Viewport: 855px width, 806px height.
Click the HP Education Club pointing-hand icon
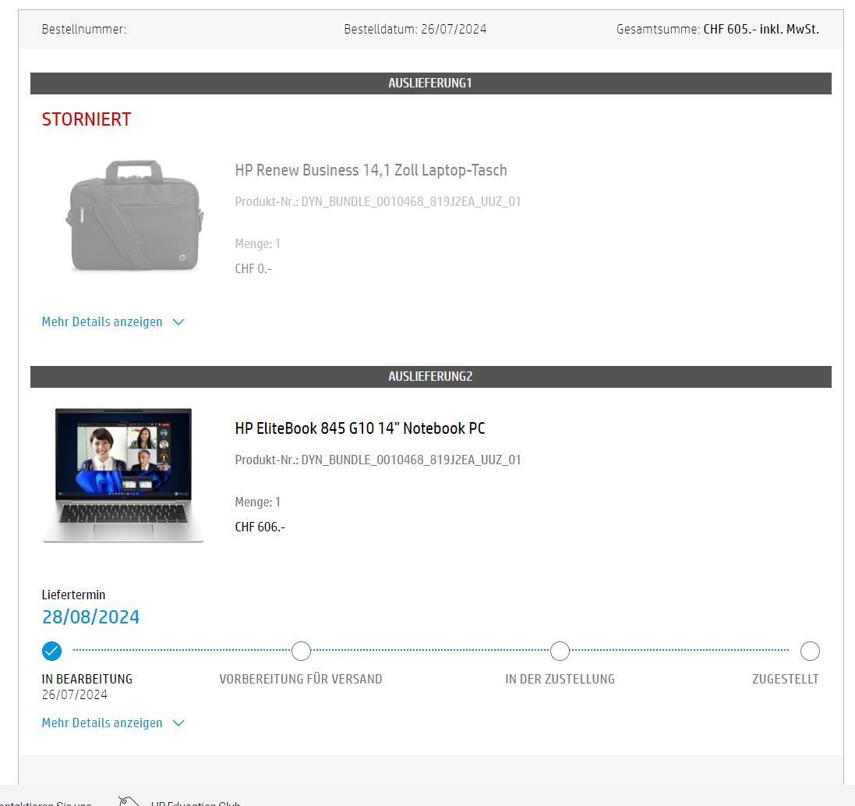(127, 800)
